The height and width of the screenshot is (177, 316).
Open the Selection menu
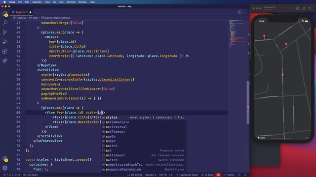(x=37, y=2)
